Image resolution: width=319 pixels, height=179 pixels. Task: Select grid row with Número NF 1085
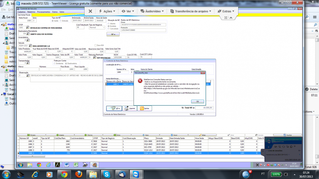point(141,141)
